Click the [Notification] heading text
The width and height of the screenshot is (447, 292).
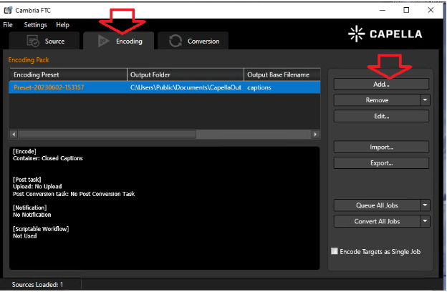[x=29, y=208]
